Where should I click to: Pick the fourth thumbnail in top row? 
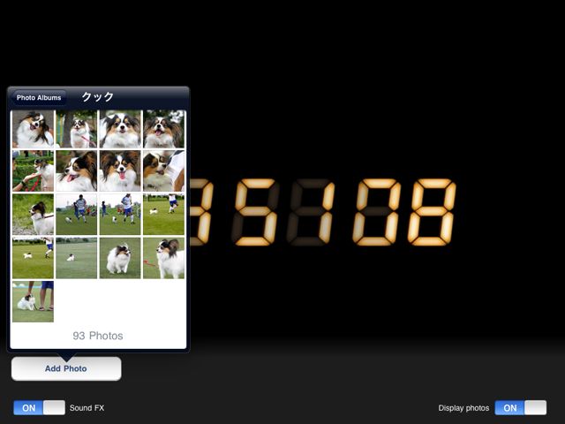click(x=163, y=129)
